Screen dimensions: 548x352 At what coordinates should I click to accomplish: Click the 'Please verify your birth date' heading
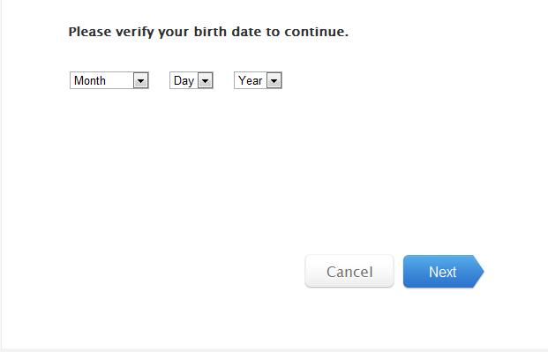click(x=208, y=32)
